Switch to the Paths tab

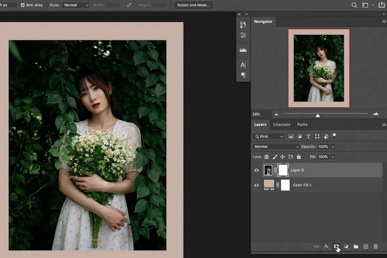302,124
